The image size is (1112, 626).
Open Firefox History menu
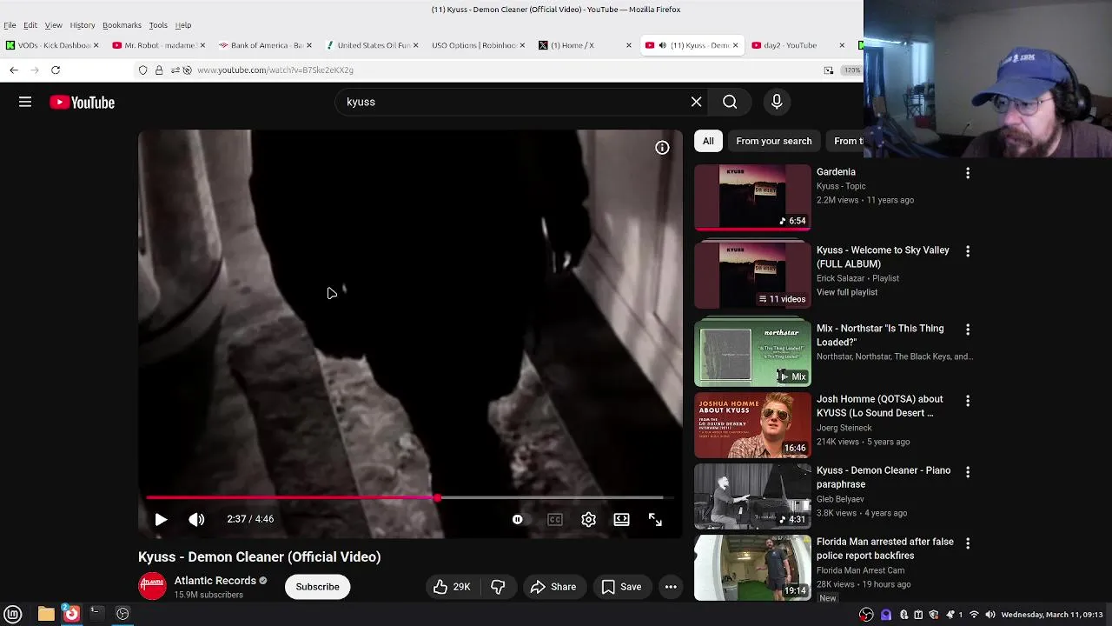point(83,25)
